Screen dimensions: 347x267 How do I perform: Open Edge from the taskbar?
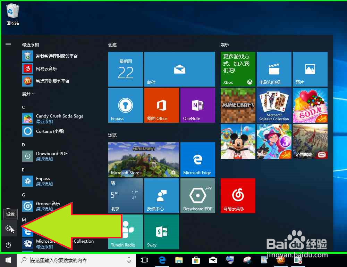[162, 260]
